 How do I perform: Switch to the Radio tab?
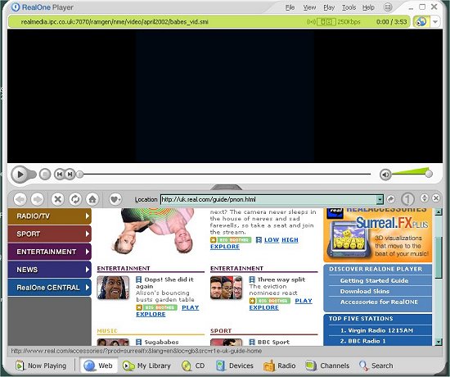(x=280, y=366)
